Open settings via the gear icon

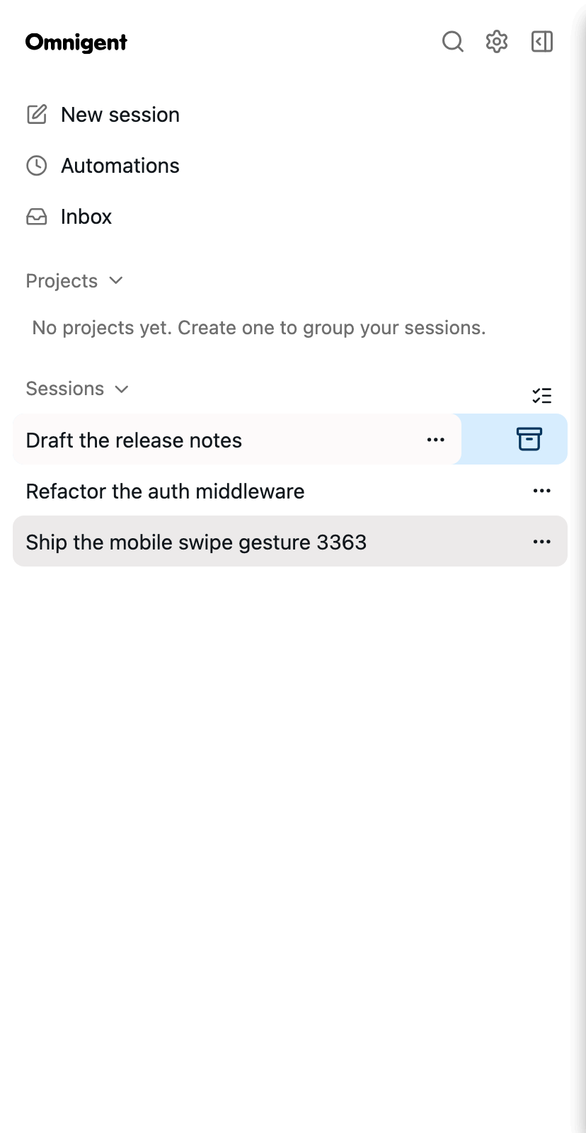click(497, 42)
